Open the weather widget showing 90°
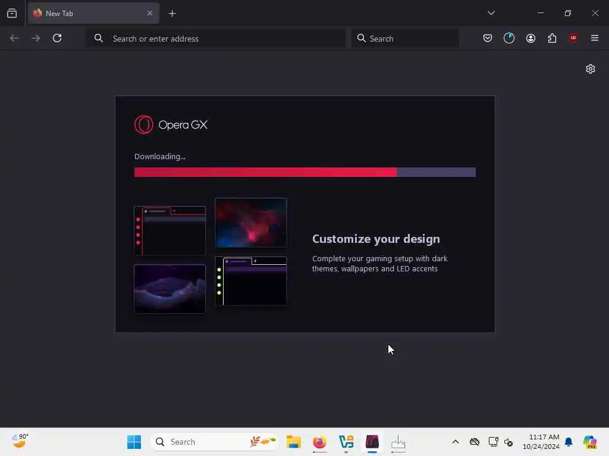The image size is (609, 456). coord(20,441)
